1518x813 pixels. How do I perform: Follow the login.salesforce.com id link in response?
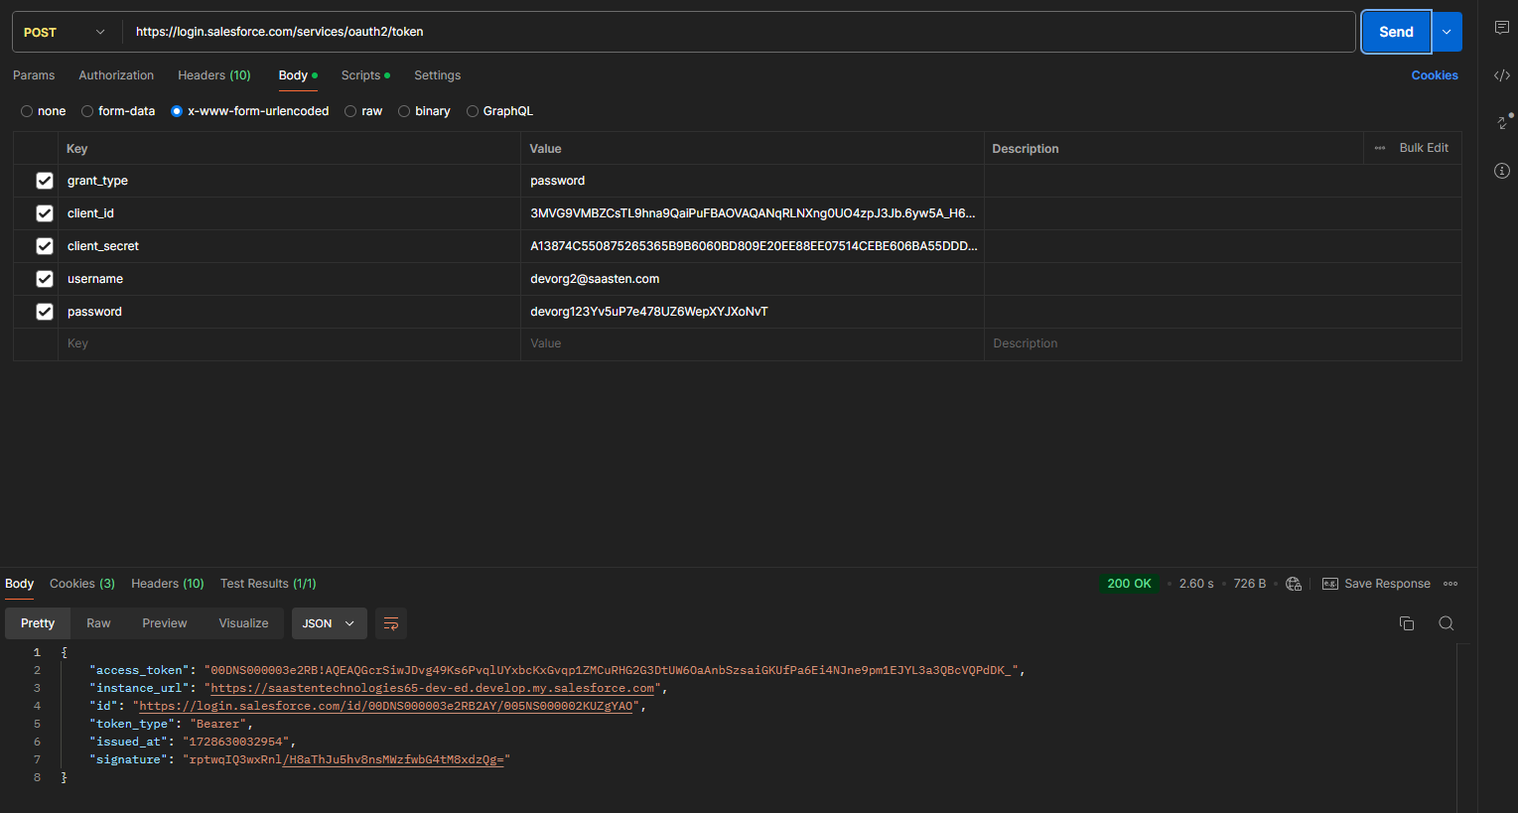386,706
